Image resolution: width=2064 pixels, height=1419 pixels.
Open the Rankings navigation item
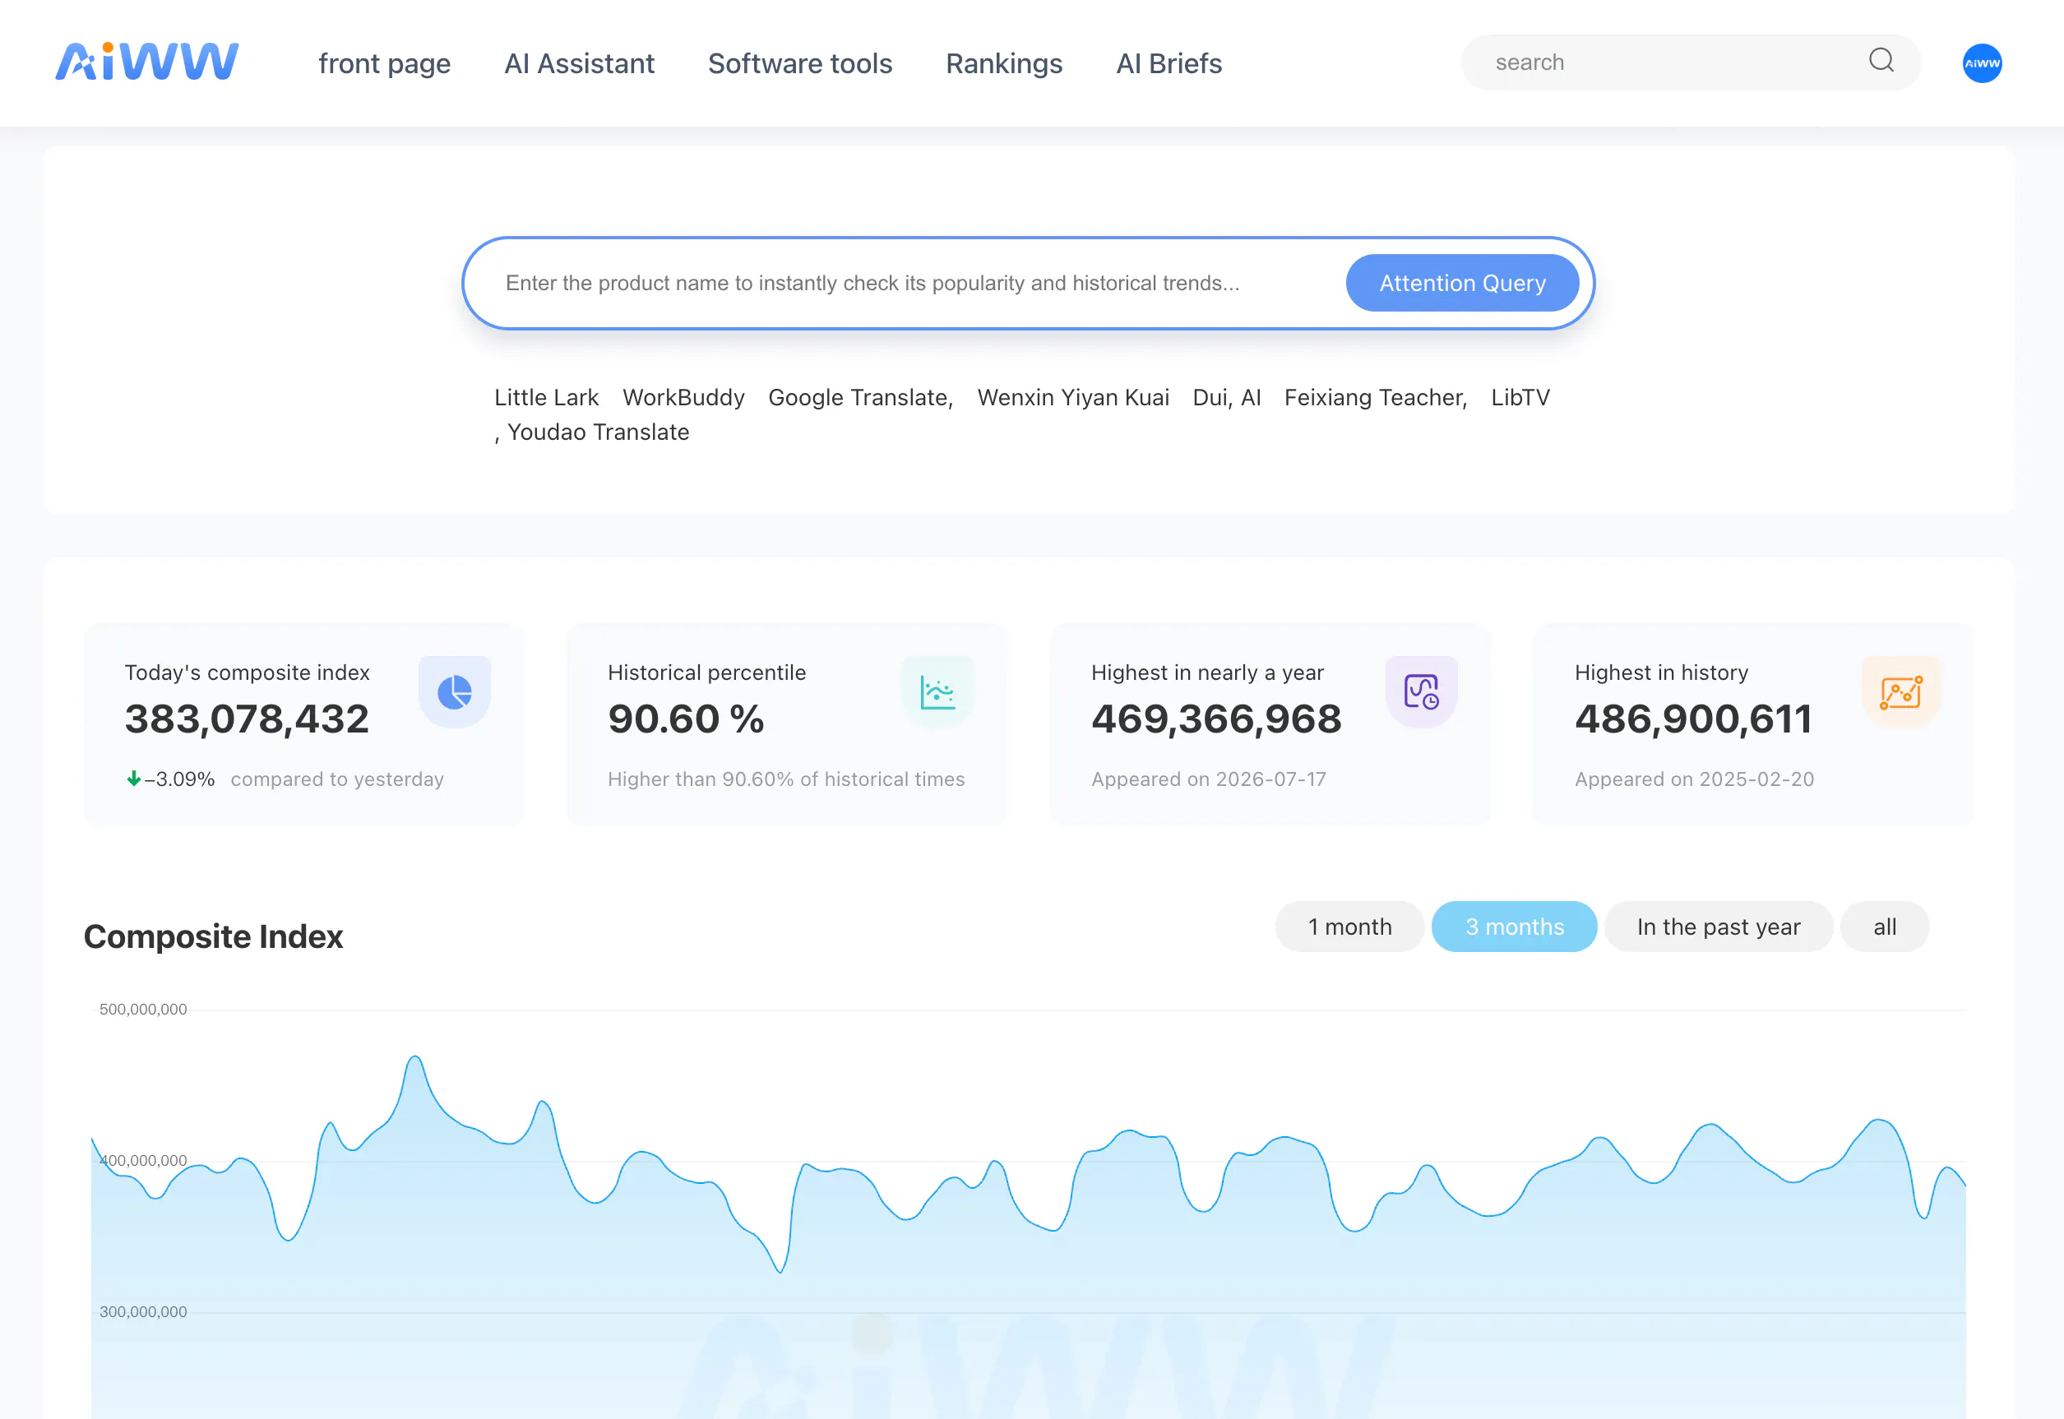click(1004, 63)
